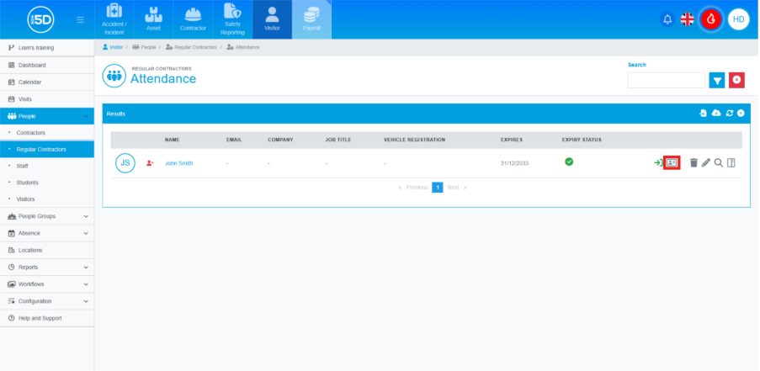Click the refresh icon in Results header

coord(730,113)
